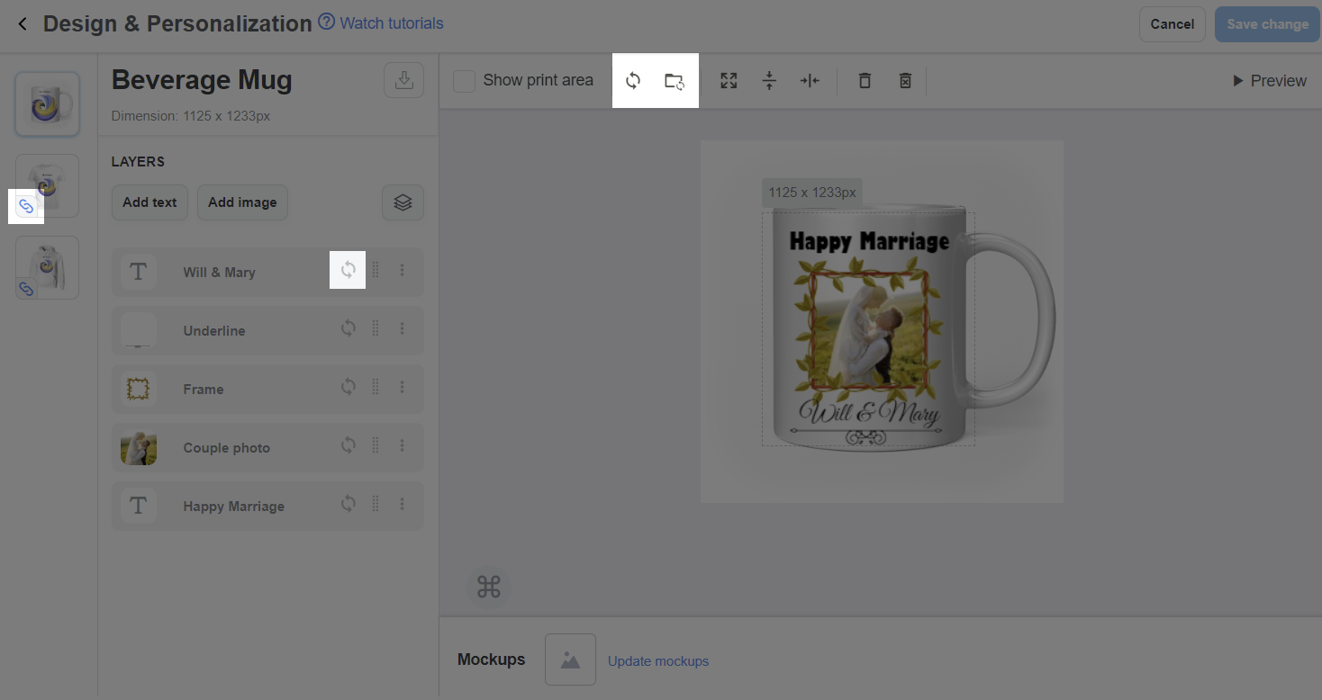This screenshot has height=700, width=1322.
Task: Click the Frame layer drag handle
Action: (x=376, y=387)
